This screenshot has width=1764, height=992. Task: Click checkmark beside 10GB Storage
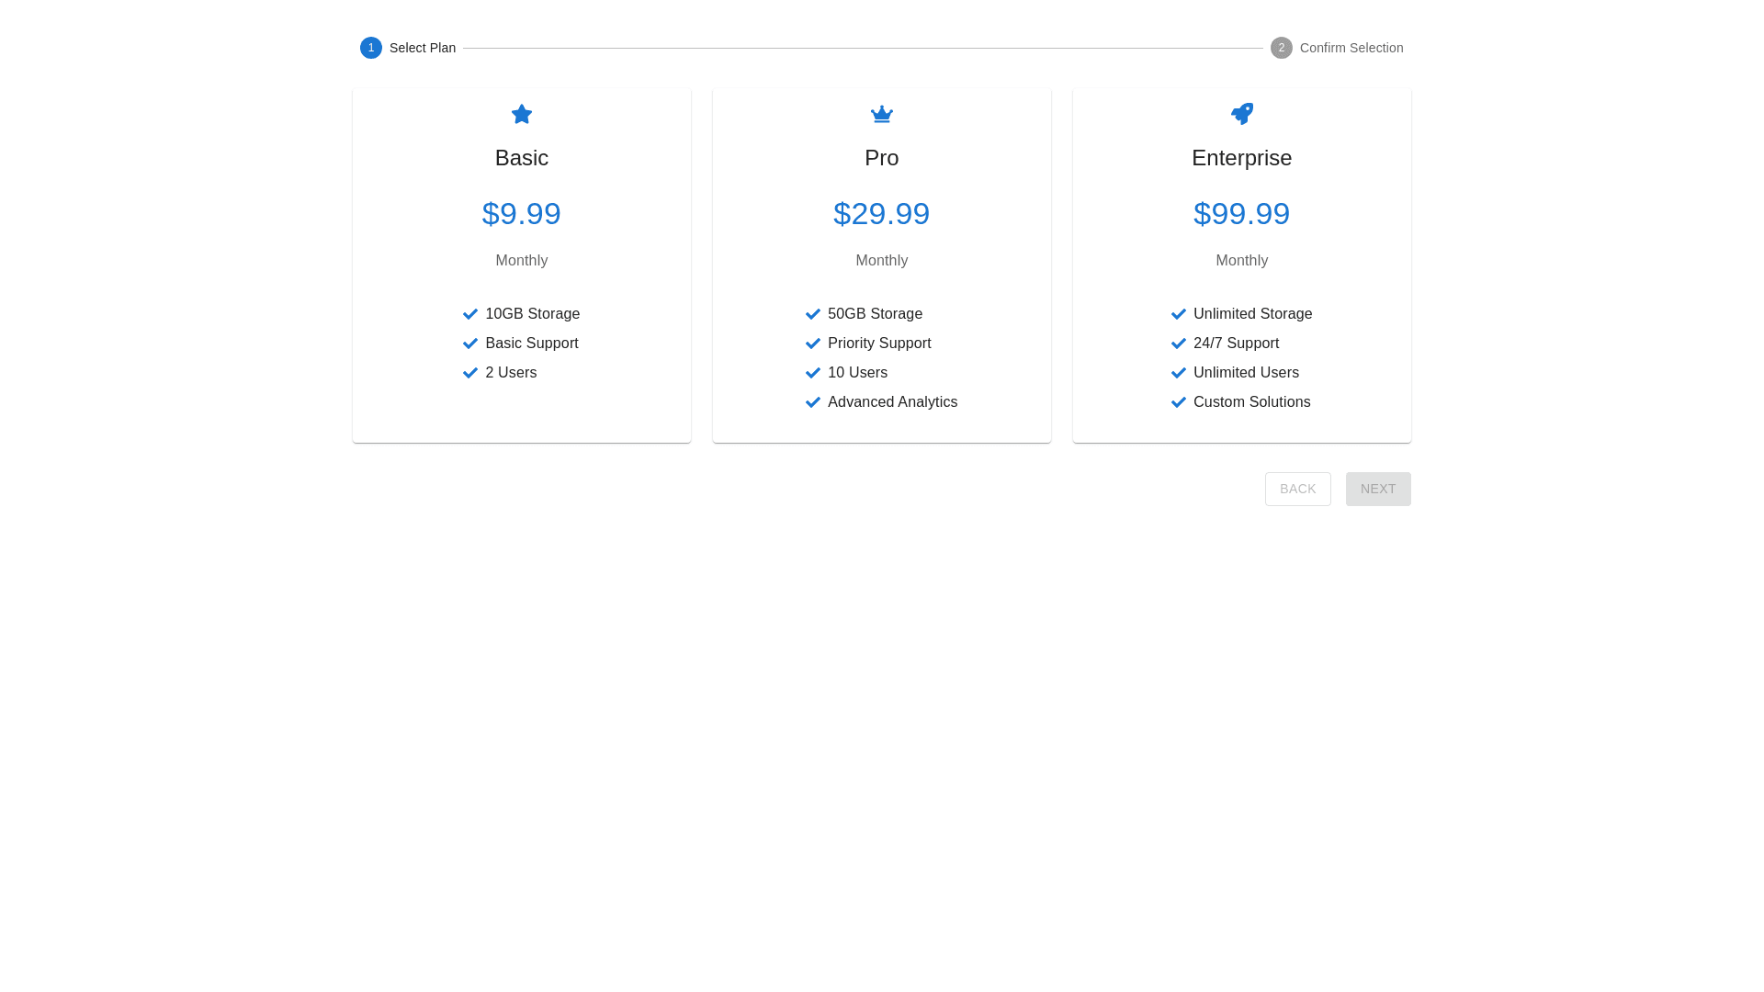point(470,314)
